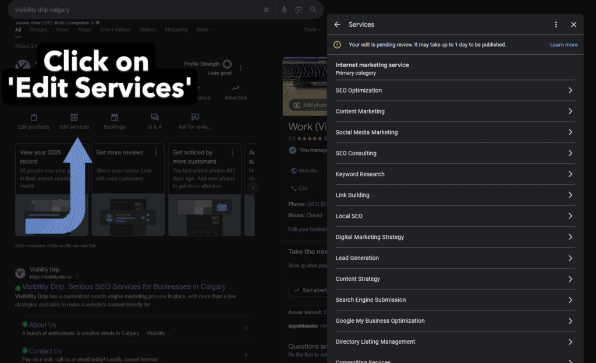This screenshot has width=596, height=363.
Task: Open the Services panel three-dot menu
Action: point(556,24)
